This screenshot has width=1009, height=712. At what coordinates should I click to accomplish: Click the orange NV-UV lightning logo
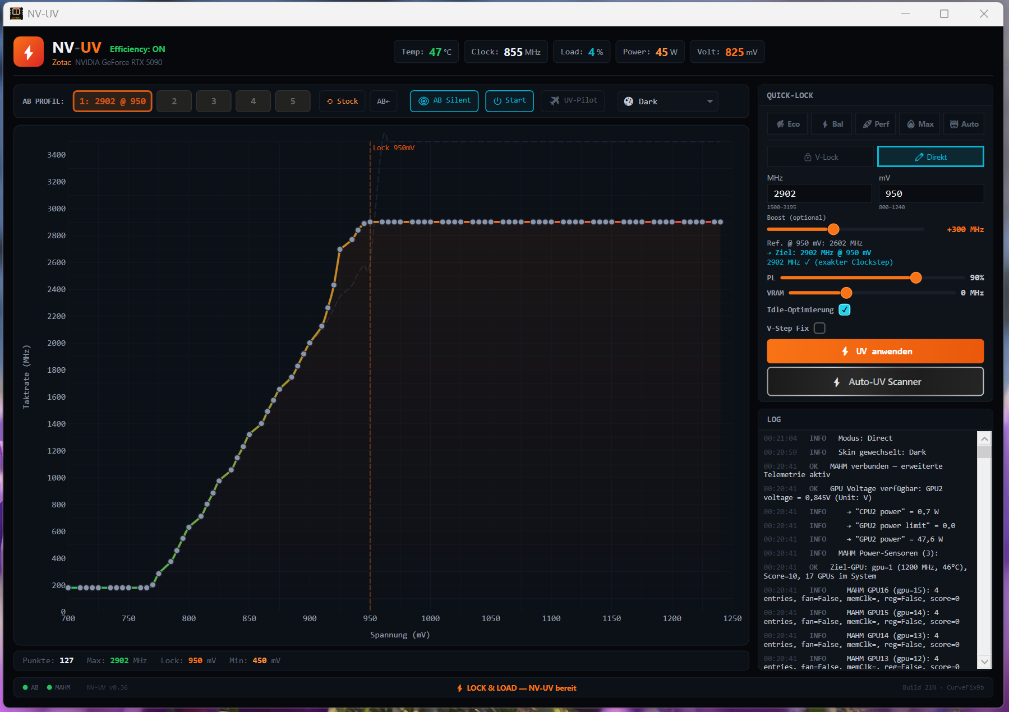click(x=29, y=52)
